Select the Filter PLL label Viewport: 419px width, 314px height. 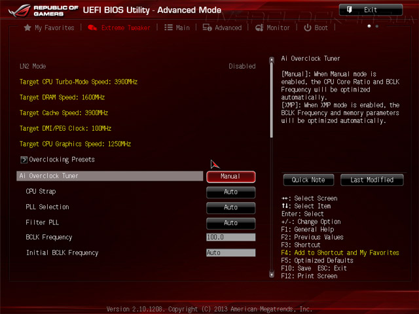point(42,222)
